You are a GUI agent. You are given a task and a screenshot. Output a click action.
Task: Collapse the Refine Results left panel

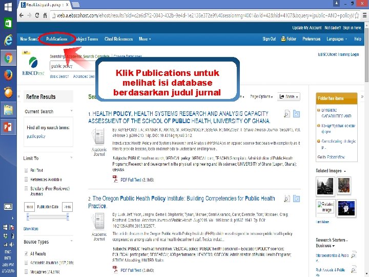19,96
